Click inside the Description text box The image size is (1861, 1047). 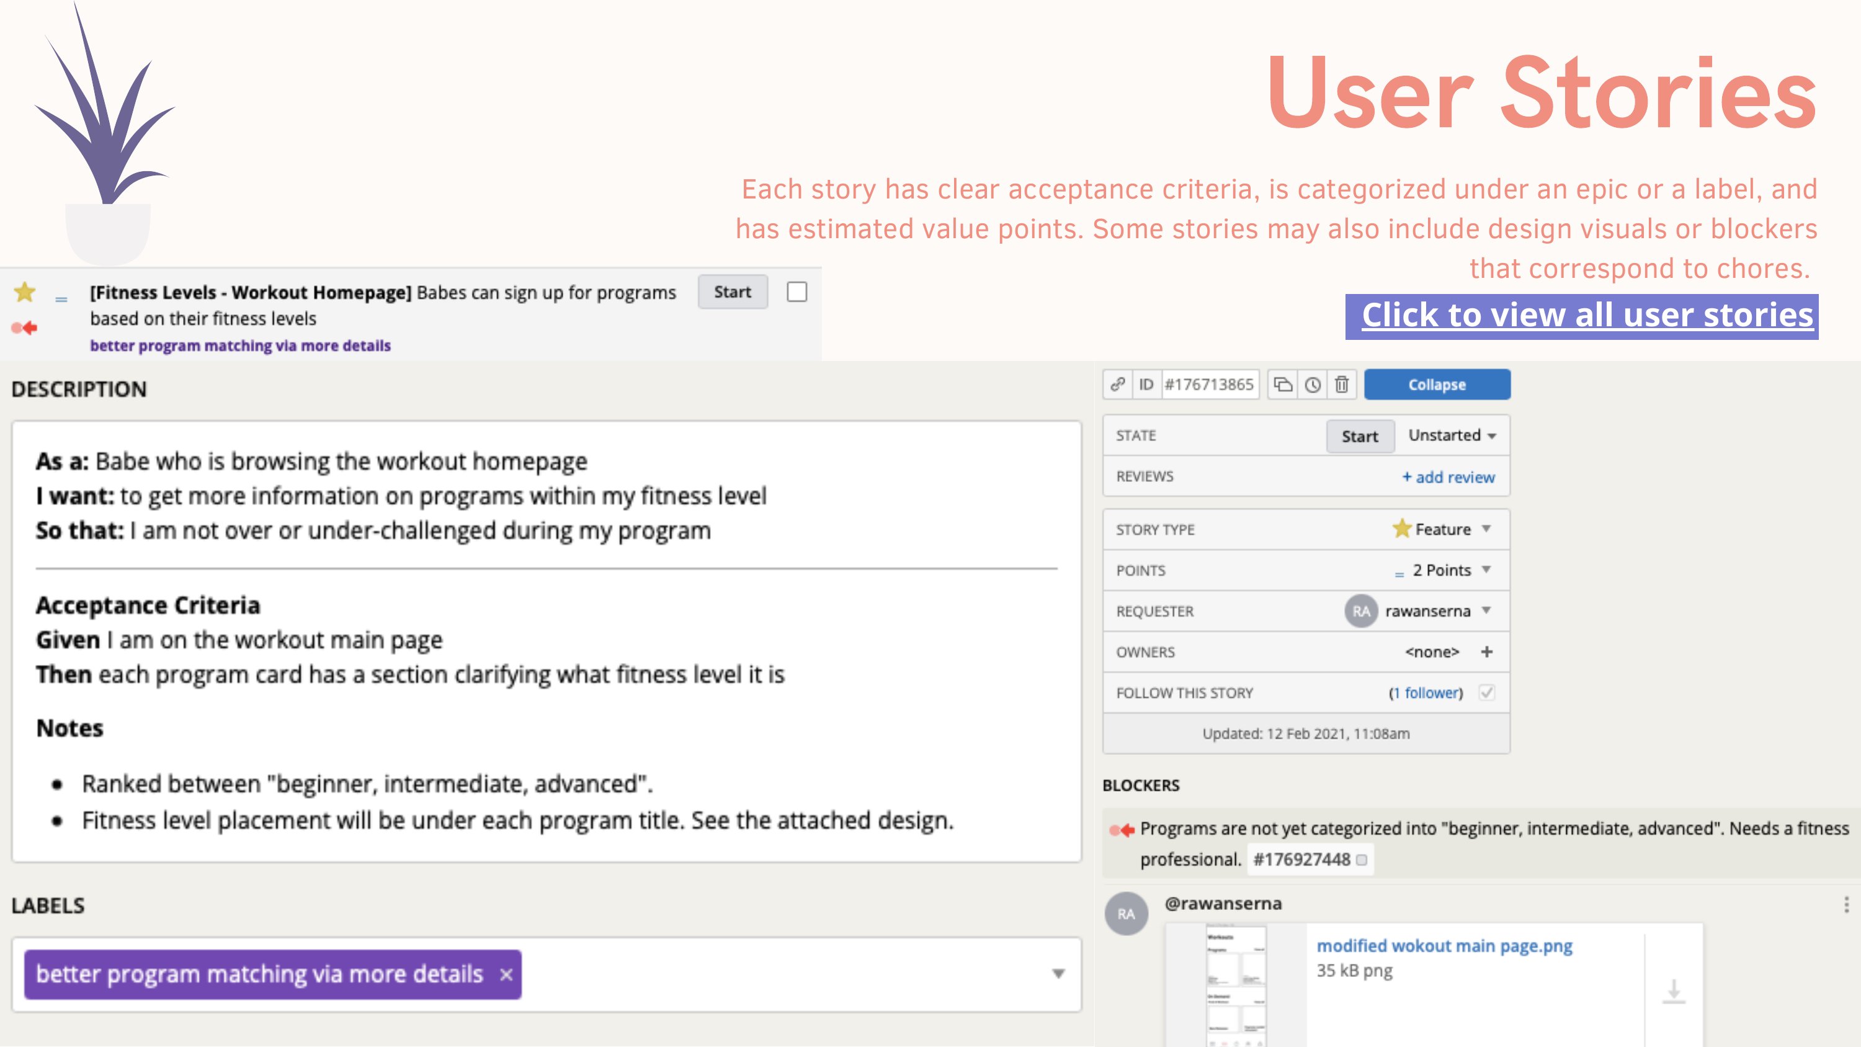pos(546,641)
